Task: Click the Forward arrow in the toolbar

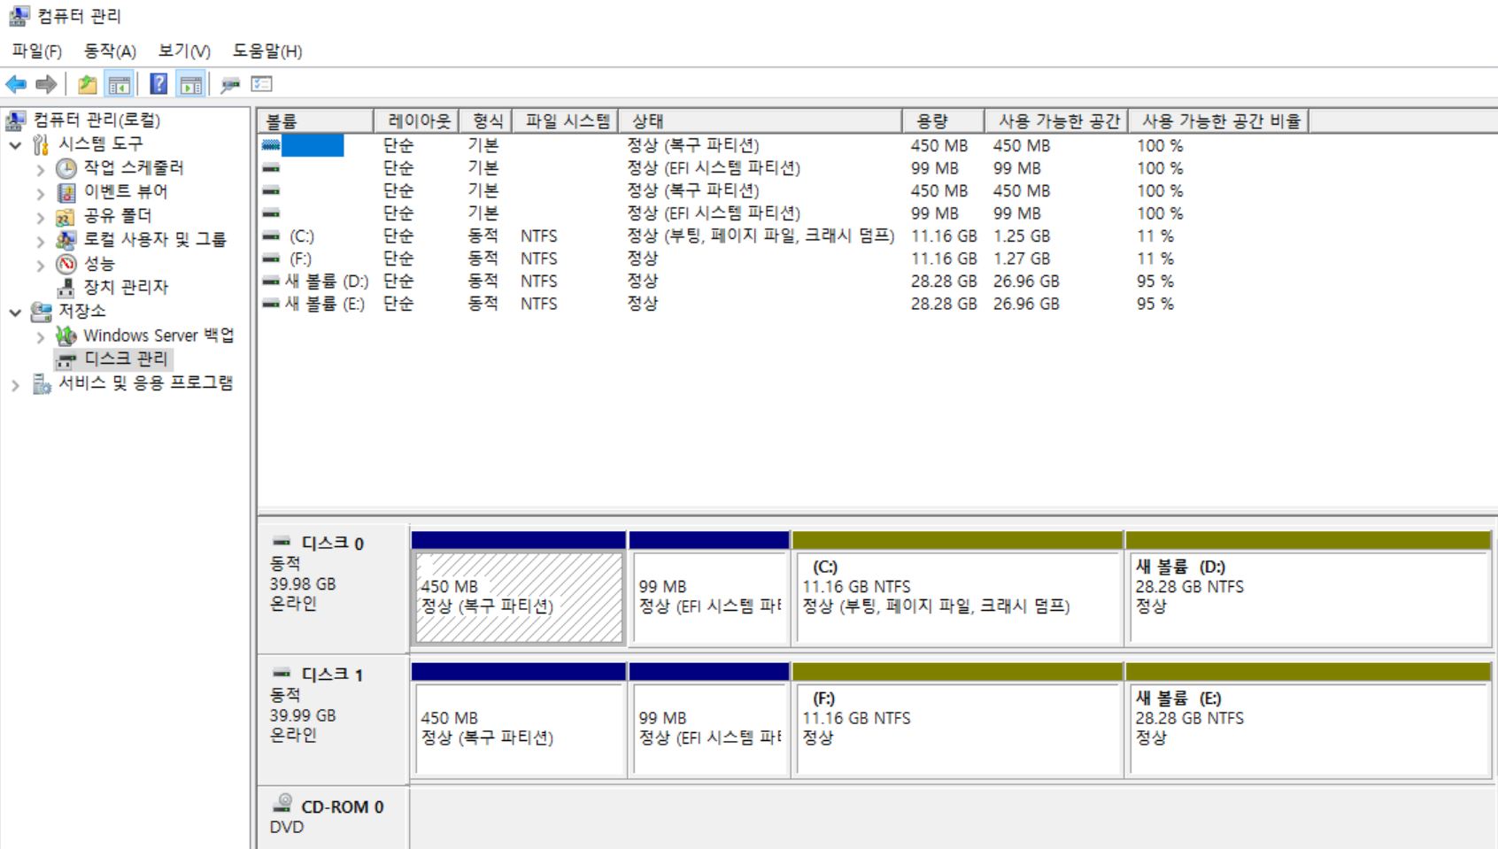Action: 46,84
